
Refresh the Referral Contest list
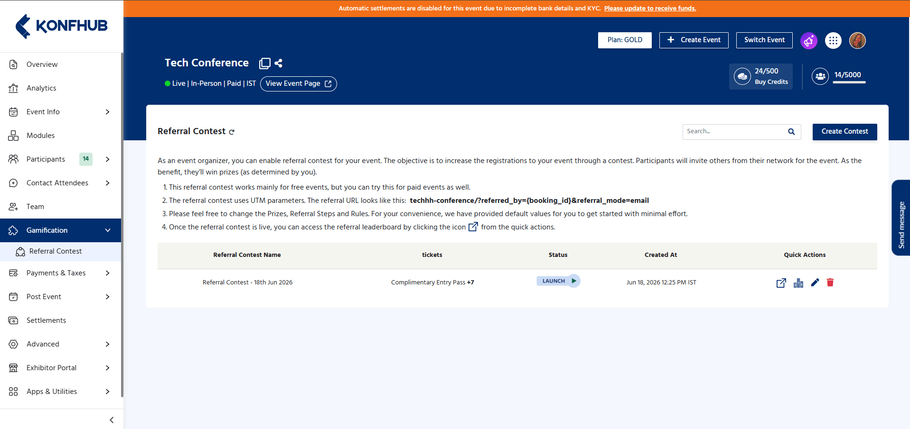click(x=232, y=132)
